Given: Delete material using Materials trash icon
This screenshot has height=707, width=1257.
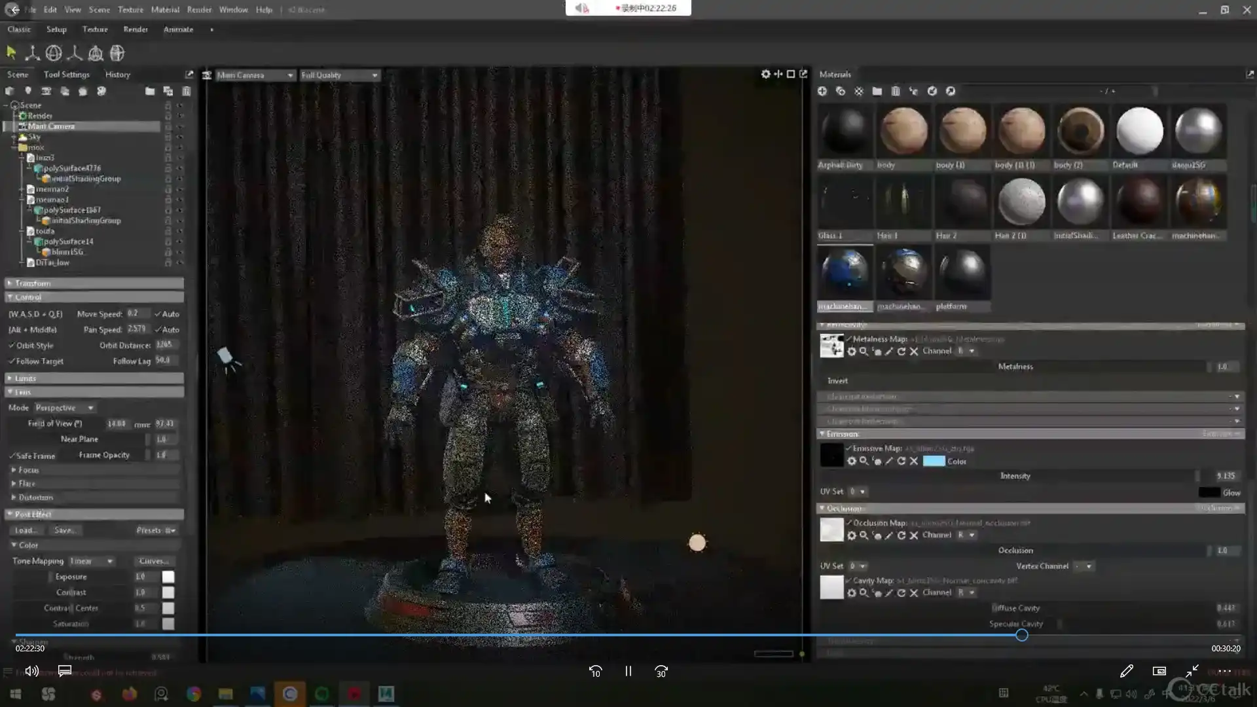Looking at the screenshot, I should (x=896, y=91).
